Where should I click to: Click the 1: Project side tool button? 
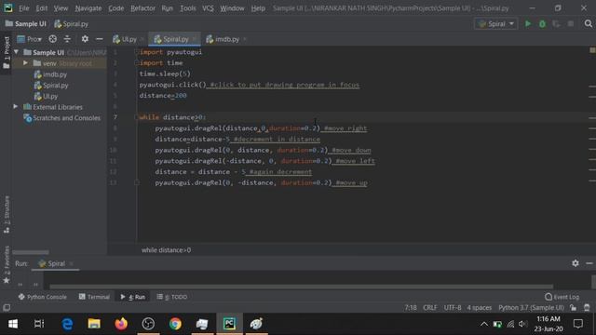coord(7,53)
